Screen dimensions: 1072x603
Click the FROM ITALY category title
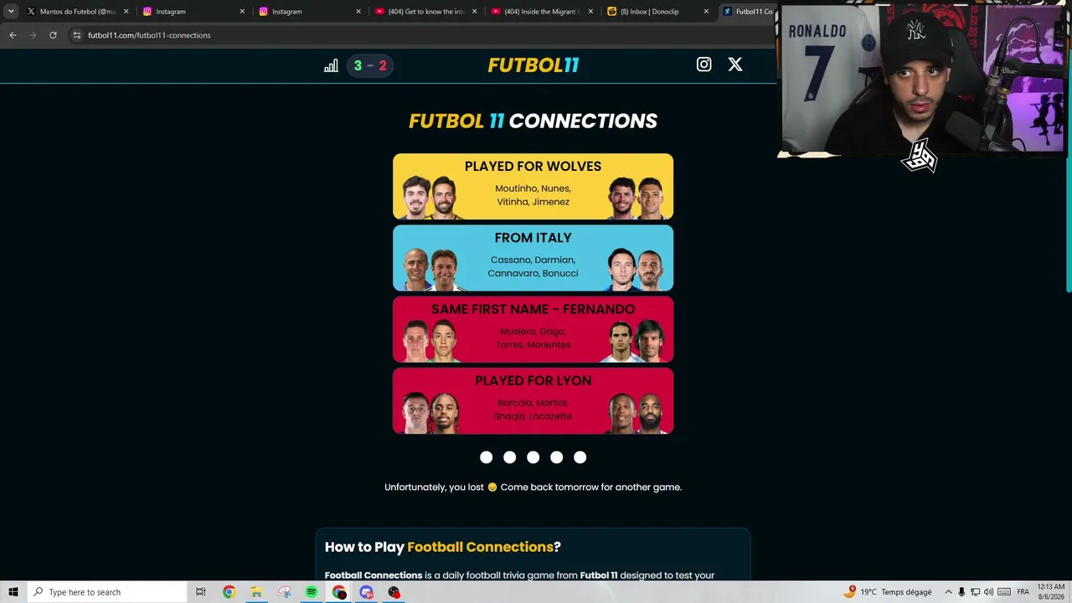pos(533,238)
